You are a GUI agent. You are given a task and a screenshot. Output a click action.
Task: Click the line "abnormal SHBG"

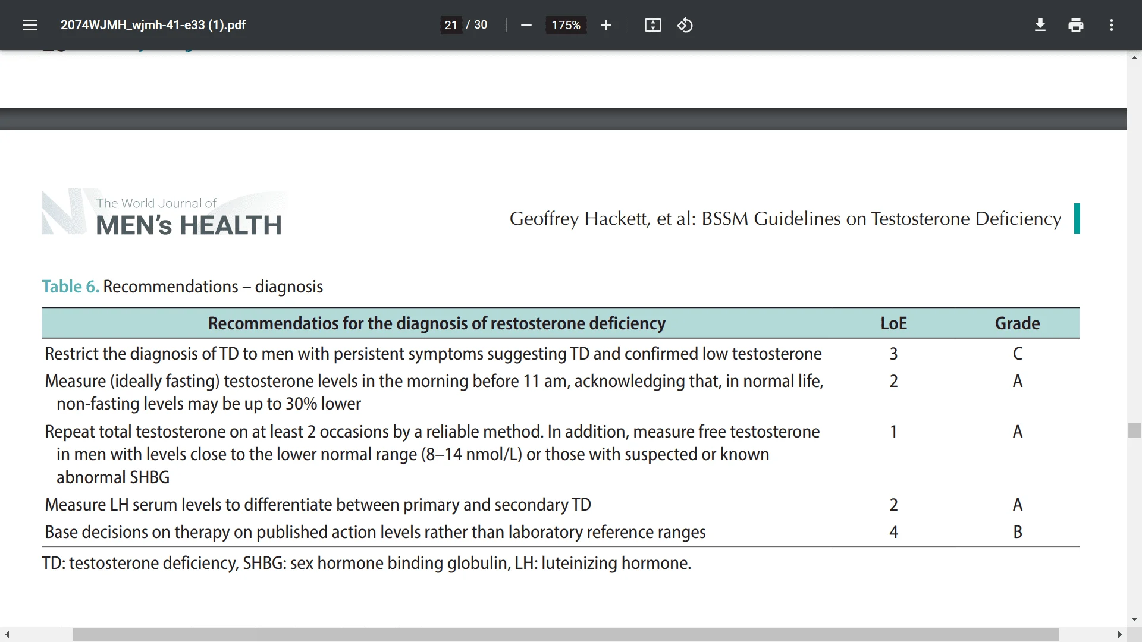(113, 477)
